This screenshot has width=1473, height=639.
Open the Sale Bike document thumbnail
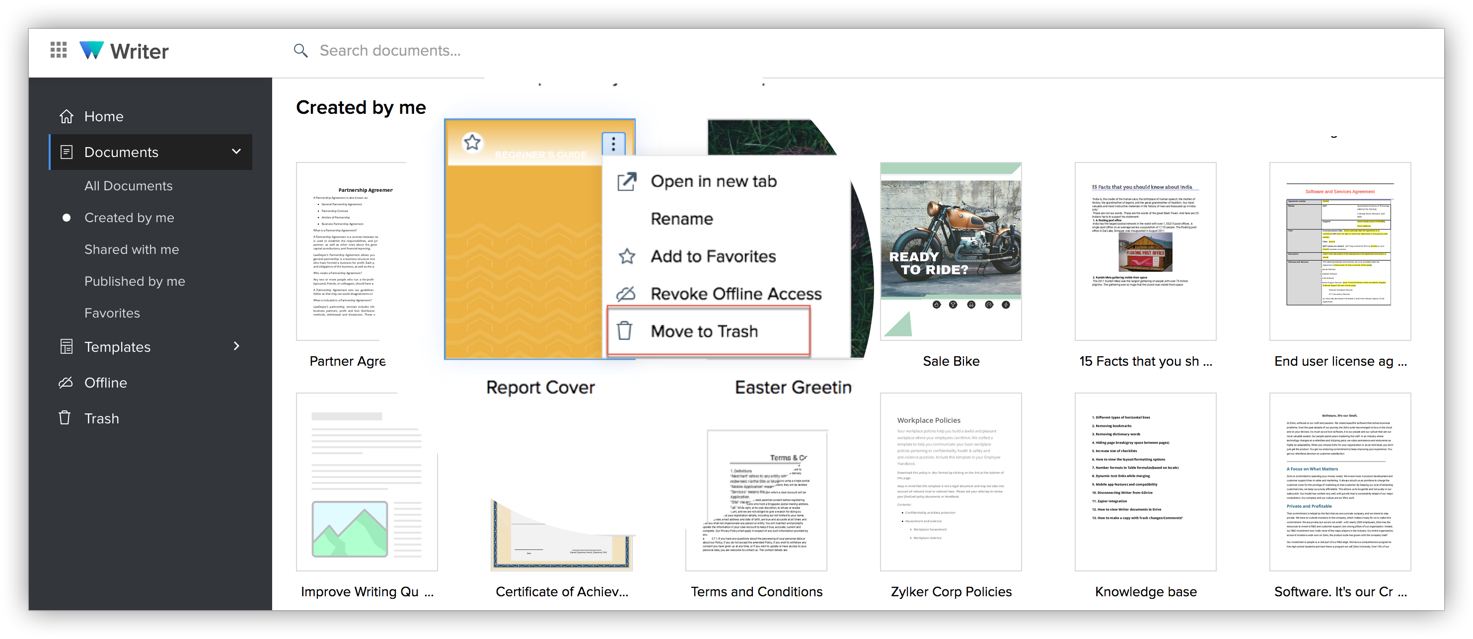[950, 251]
